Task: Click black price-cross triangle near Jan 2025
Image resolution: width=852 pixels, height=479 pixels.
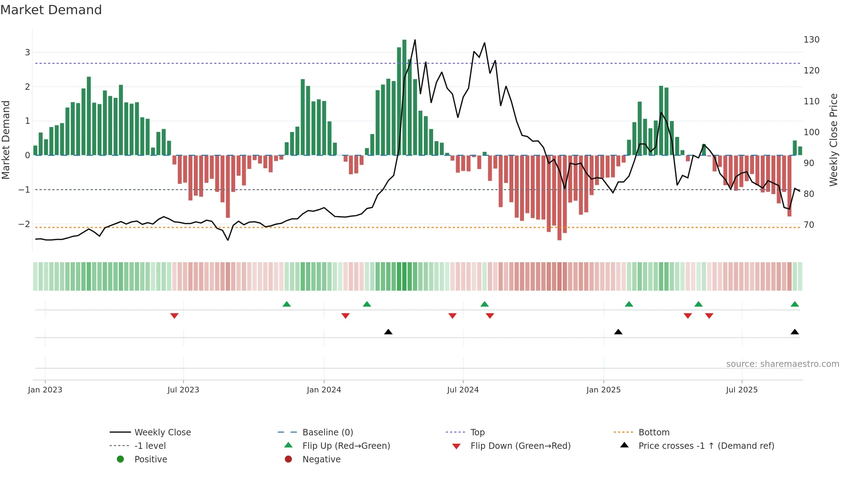Action: tap(618, 332)
